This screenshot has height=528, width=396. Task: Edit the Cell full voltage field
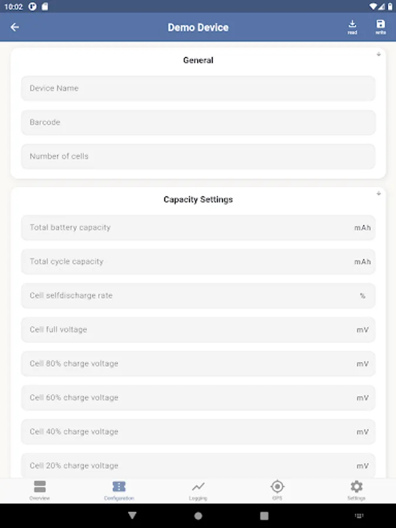pyautogui.click(x=188, y=330)
